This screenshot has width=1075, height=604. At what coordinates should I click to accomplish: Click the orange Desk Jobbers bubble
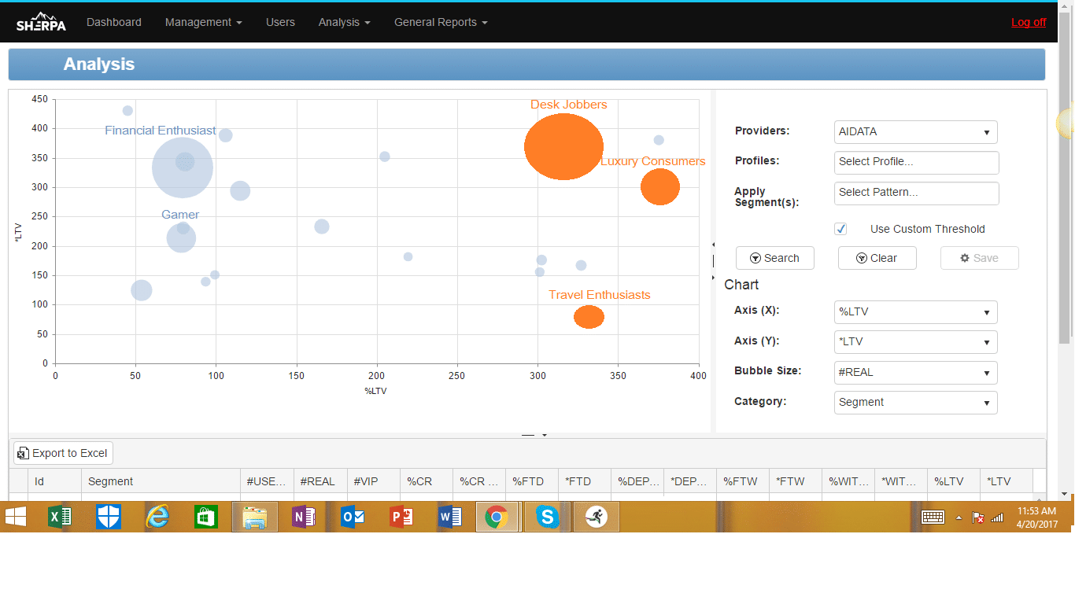pyautogui.click(x=563, y=146)
